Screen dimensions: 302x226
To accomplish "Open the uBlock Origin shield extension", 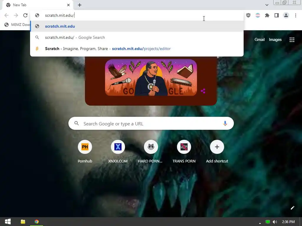I will 248,15.
